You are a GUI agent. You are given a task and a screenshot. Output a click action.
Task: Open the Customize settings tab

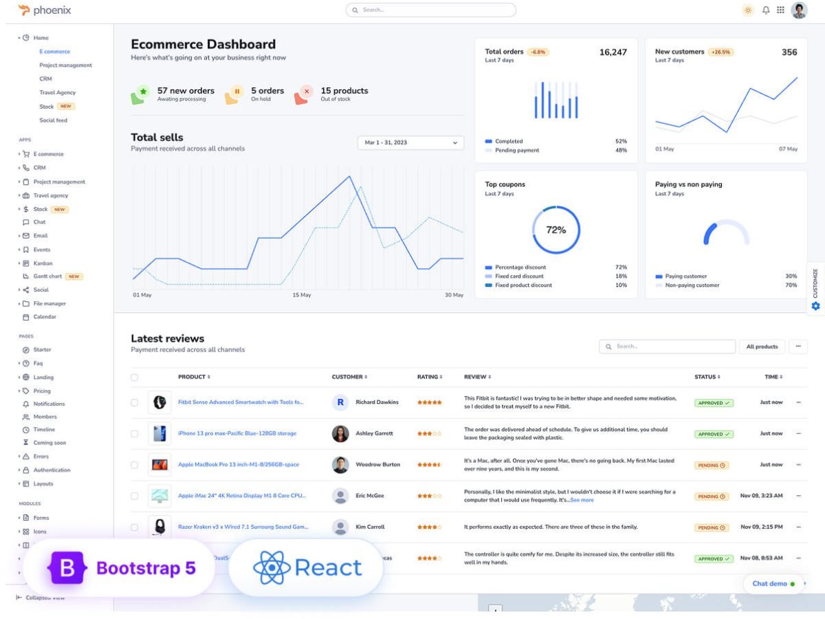[x=815, y=289]
